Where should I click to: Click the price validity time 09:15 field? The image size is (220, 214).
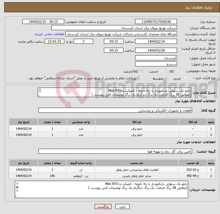114,50
